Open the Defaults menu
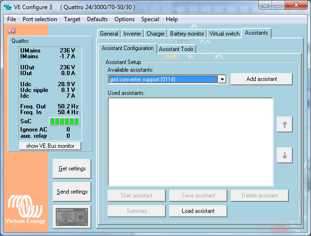 97,19
